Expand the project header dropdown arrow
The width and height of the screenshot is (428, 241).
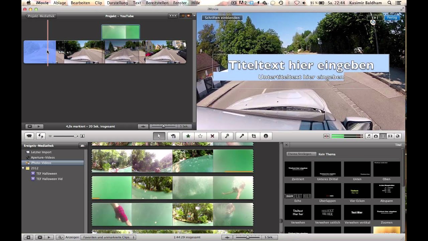(194, 16)
